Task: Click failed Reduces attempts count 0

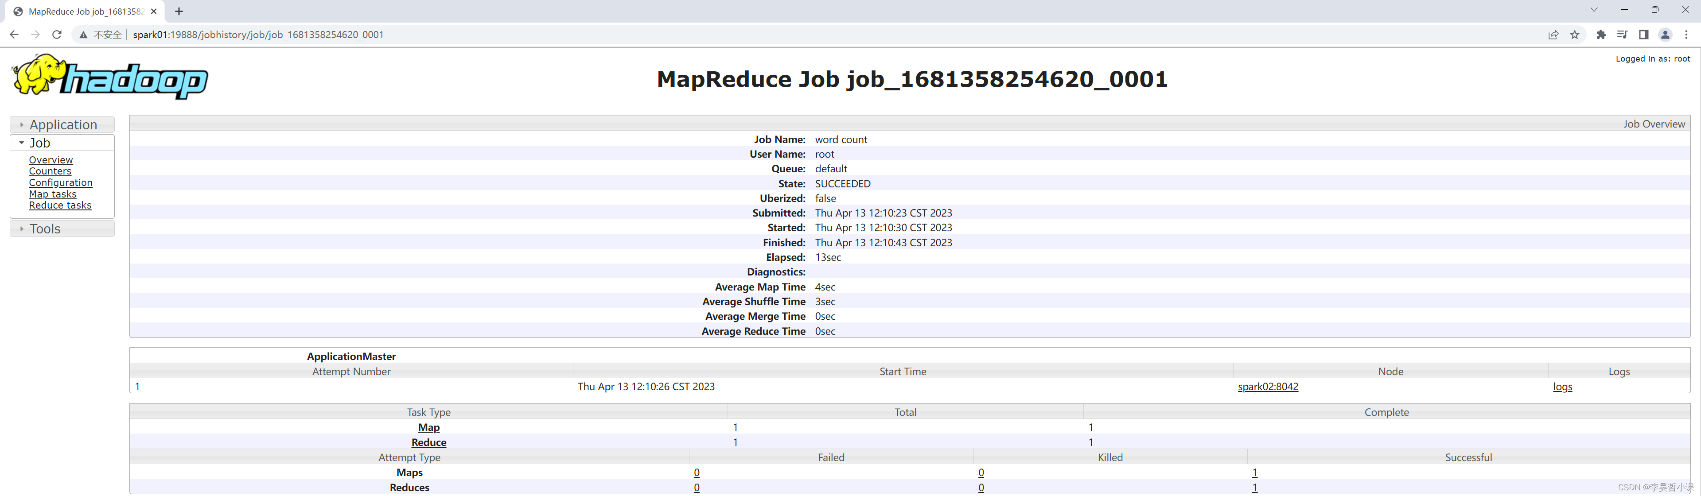Action: tap(697, 488)
